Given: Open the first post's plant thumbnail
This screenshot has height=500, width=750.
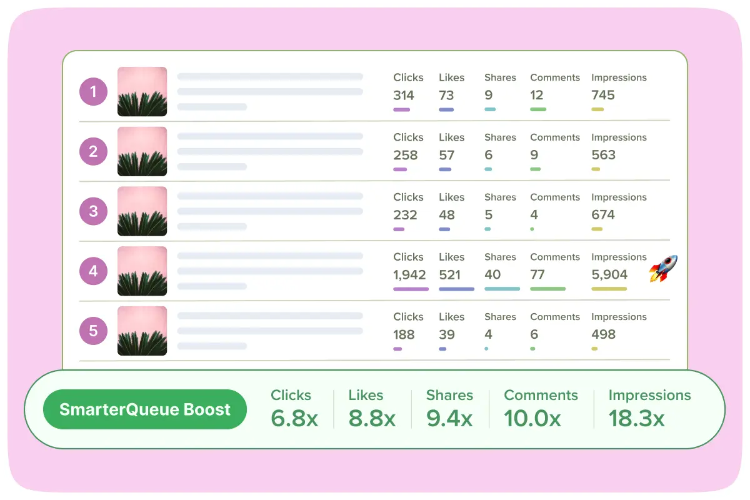Looking at the screenshot, I should tap(142, 92).
